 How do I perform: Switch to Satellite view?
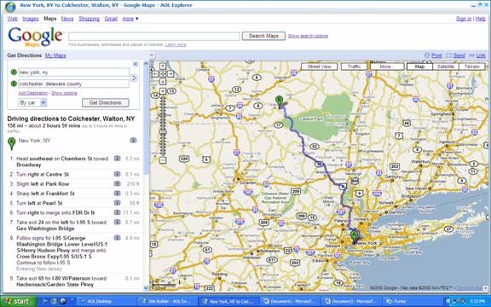pos(446,67)
